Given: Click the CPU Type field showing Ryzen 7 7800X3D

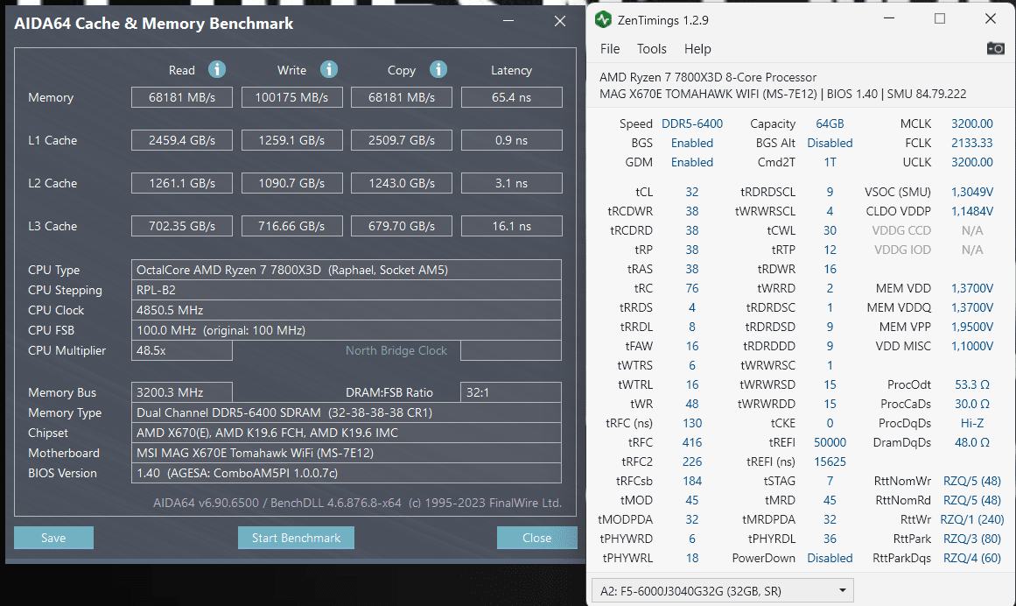Looking at the screenshot, I should click(x=346, y=270).
